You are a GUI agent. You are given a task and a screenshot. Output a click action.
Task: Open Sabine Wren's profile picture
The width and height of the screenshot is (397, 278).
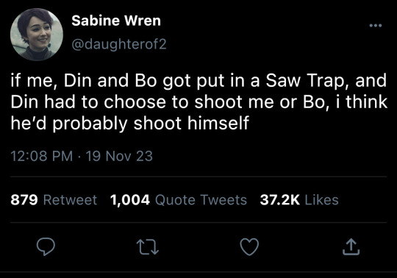tap(37, 35)
